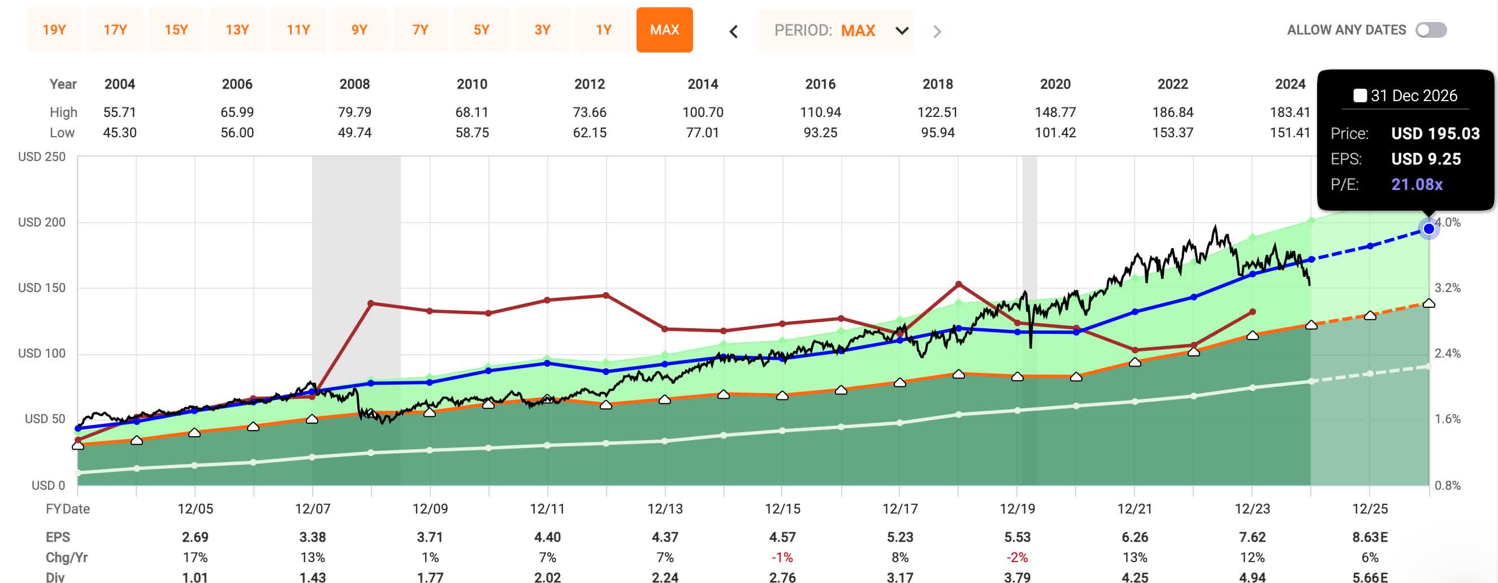Screen dimensions: 1498x583
Task: Select the 13Y period
Action: 237,31
